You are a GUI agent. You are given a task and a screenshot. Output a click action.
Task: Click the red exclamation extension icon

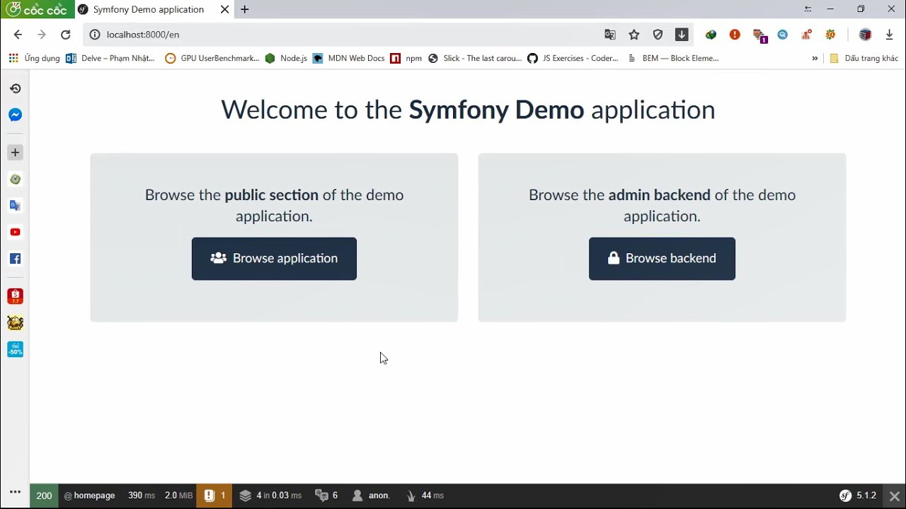click(x=735, y=35)
